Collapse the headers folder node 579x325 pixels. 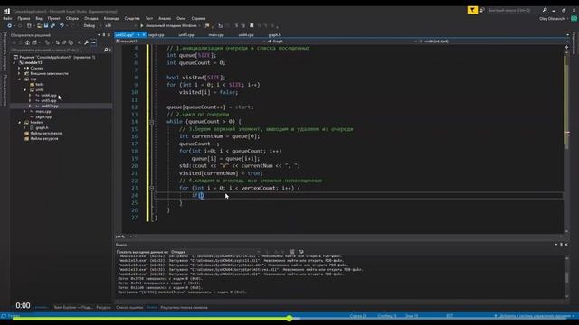click(20, 123)
